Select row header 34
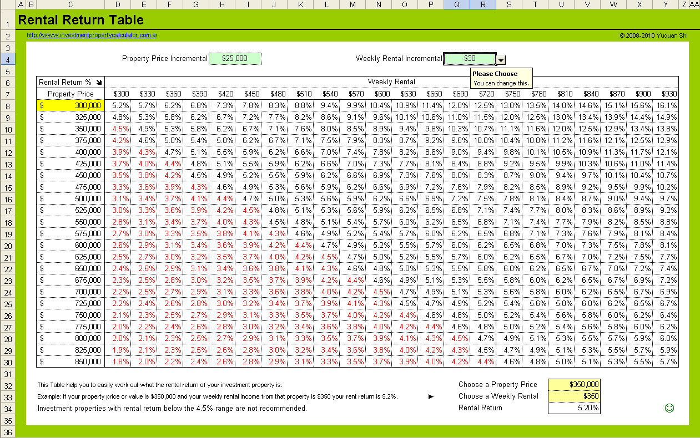The image size is (700, 438). pos(8,408)
